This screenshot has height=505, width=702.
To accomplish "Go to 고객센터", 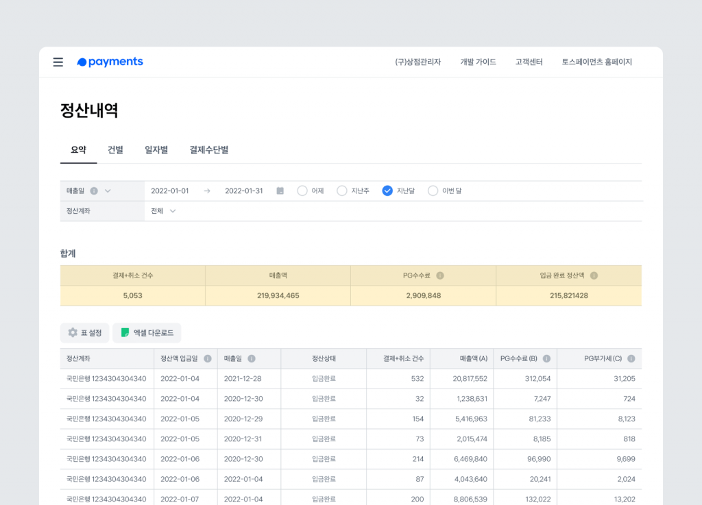I will (529, 62).
